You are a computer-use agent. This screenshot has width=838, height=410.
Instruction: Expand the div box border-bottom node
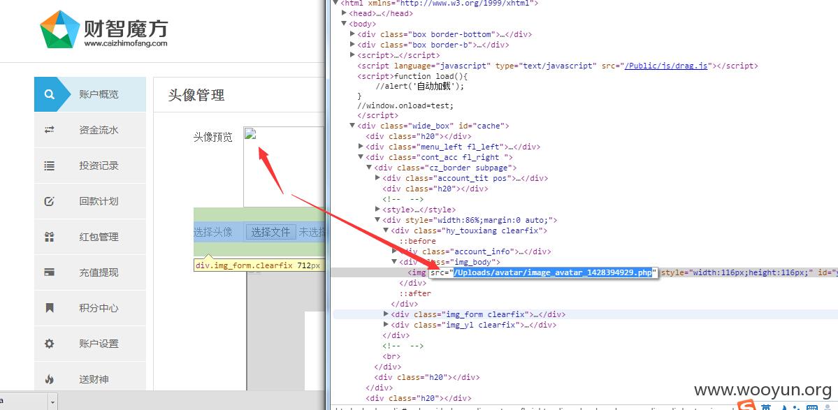(x=352, y=34)
